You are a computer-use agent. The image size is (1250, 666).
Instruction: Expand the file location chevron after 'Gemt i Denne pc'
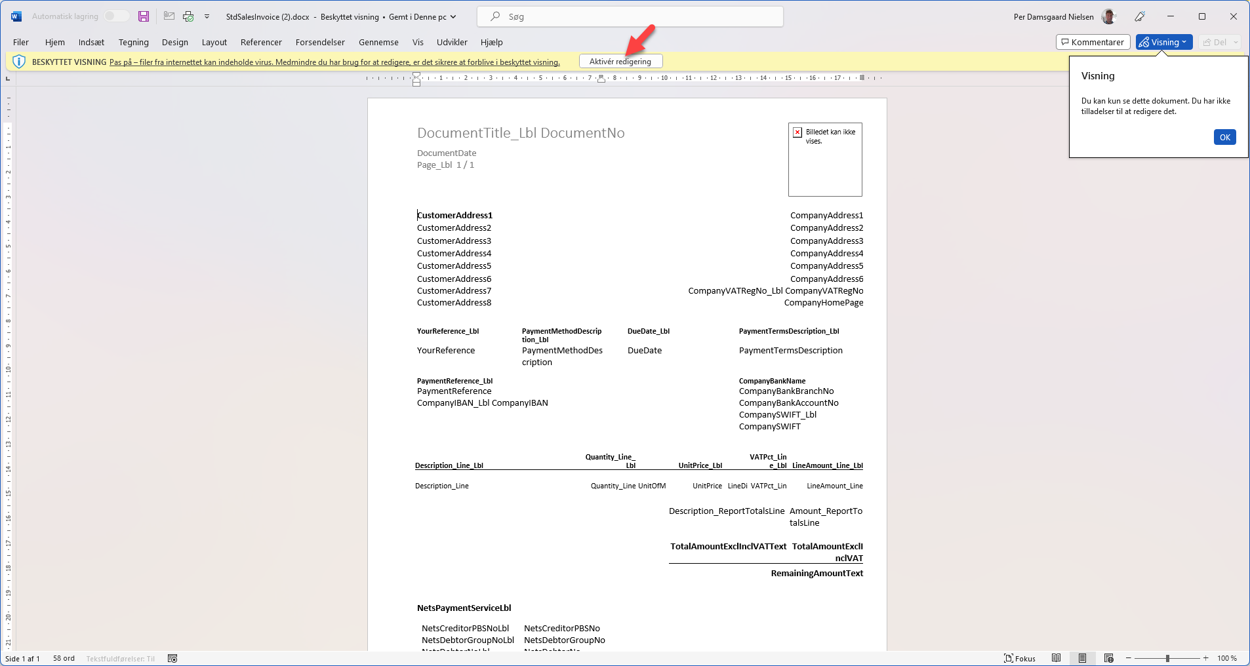pos(453,17)
